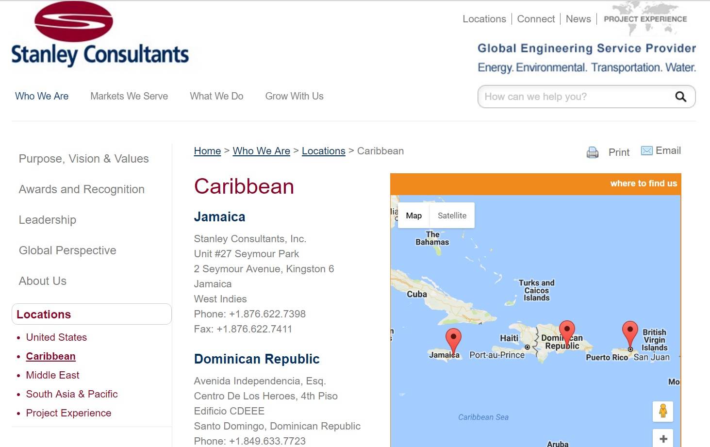The image size is (710, 447).
Task: Click the Stanley Consultants logo
Action: point(99,35)
